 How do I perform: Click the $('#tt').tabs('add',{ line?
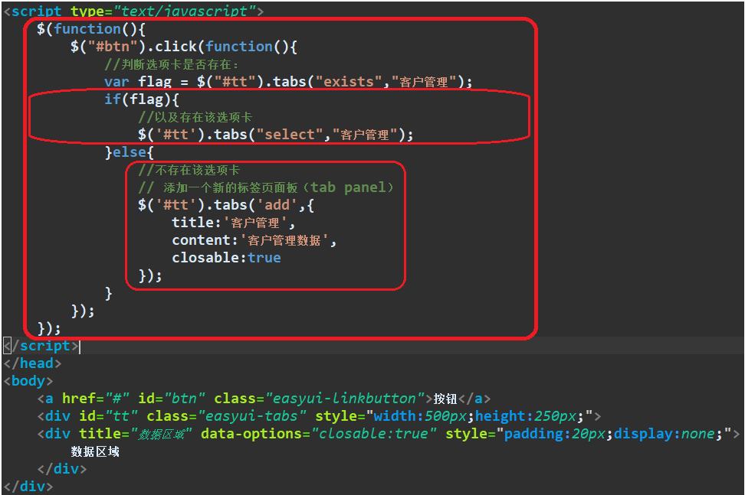click(x=226, y=205)
